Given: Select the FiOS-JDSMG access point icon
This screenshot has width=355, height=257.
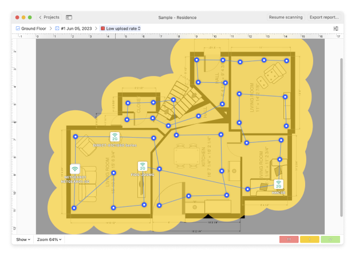Looking at the screenshot, I should coord(143,166).
